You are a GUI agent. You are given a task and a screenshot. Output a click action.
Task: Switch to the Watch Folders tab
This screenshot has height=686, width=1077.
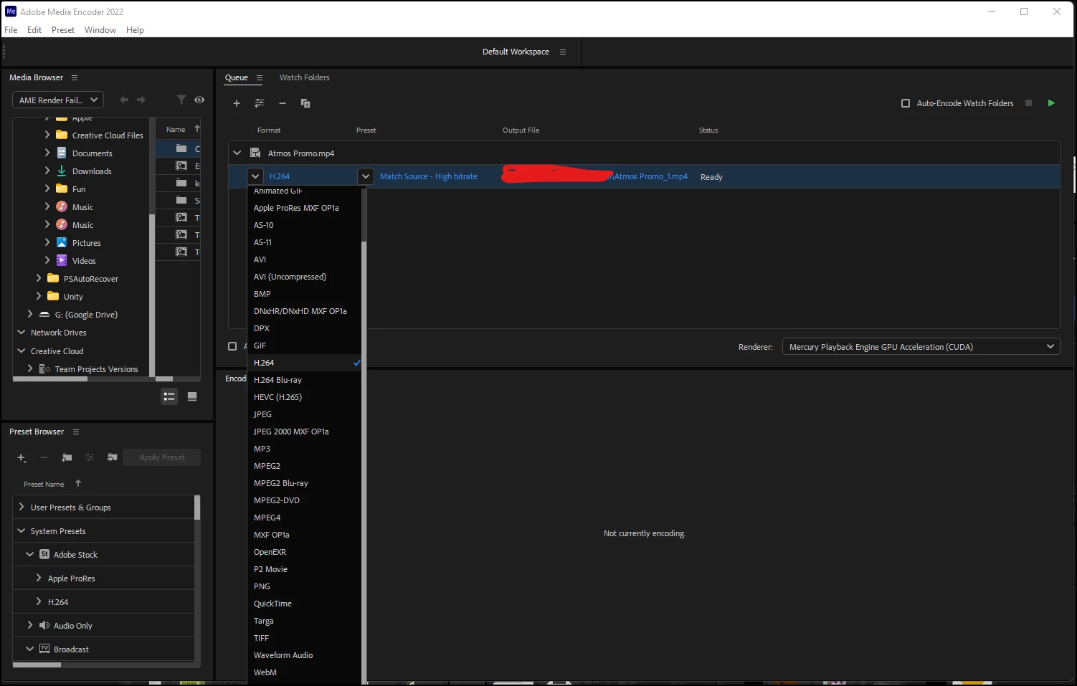click(304, 77)
